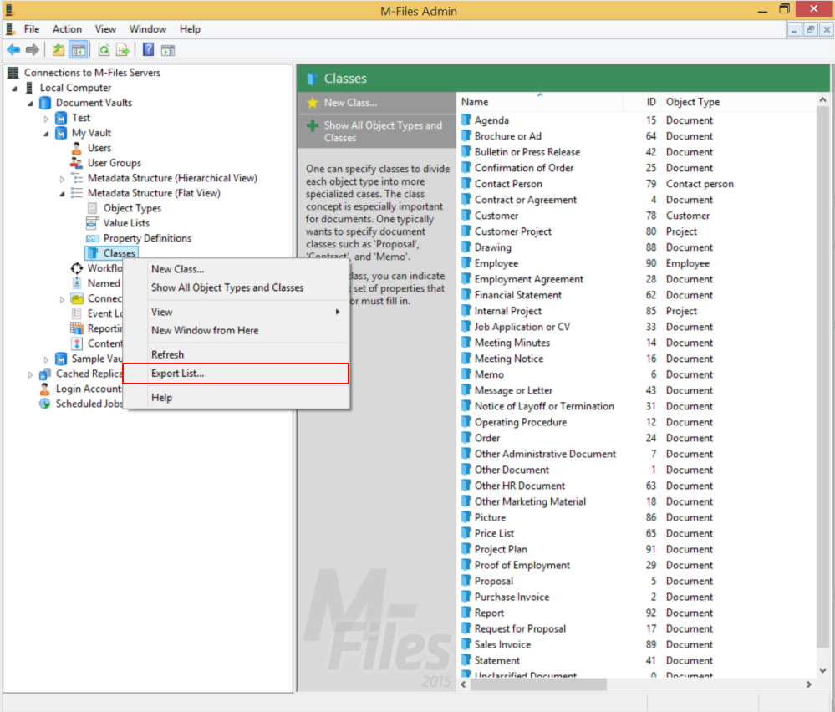Open the Help icon in the toolbar
835x712 pixels.
(x=149, y=49)
